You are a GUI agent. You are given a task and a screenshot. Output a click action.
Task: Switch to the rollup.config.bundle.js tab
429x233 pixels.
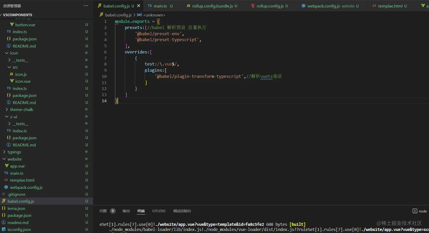(x=212, y=6)
